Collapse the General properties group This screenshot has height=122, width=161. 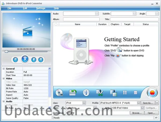click(x=3, y=68)
